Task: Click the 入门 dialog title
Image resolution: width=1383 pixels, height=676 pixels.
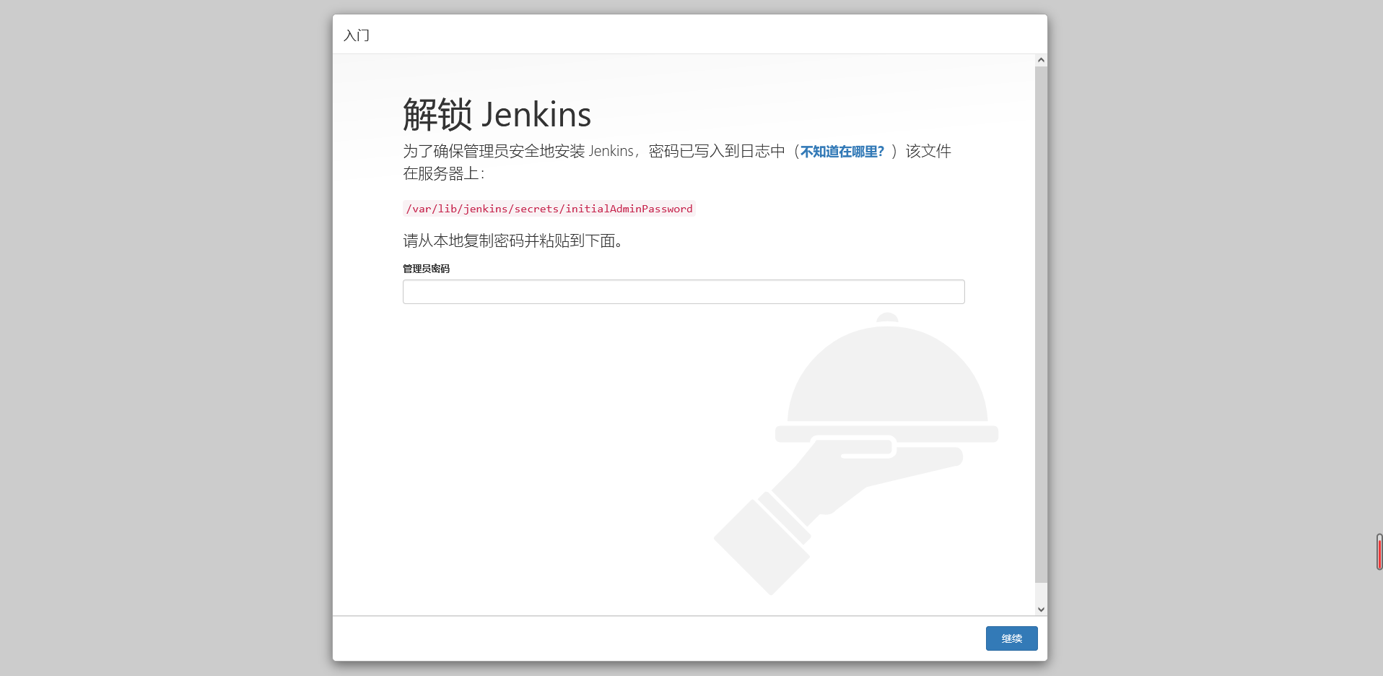Action: [357, 35]
